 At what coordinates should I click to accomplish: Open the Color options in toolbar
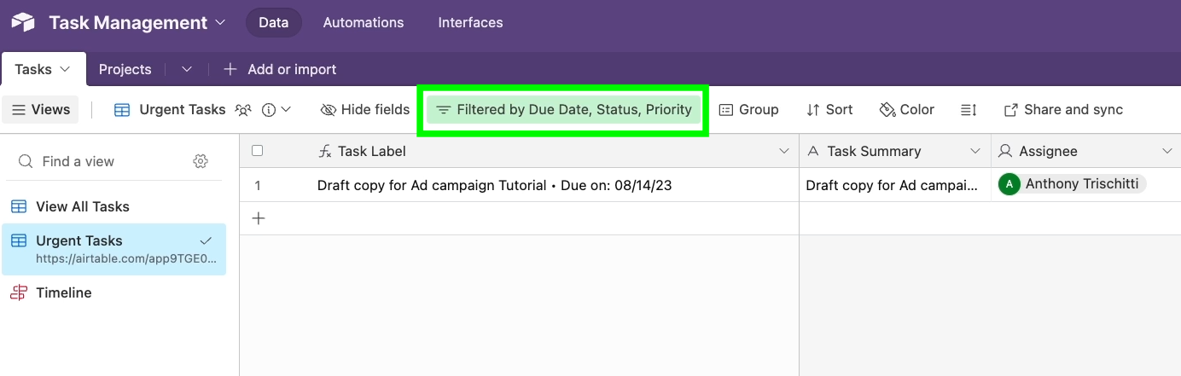pos(906,110)
